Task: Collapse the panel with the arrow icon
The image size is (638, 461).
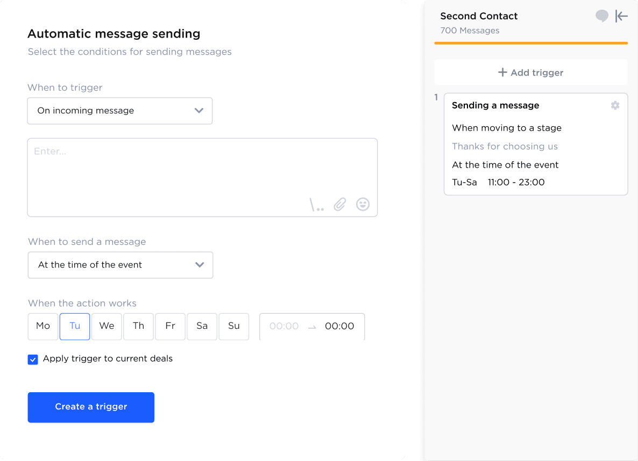Action: click(621, 16)
